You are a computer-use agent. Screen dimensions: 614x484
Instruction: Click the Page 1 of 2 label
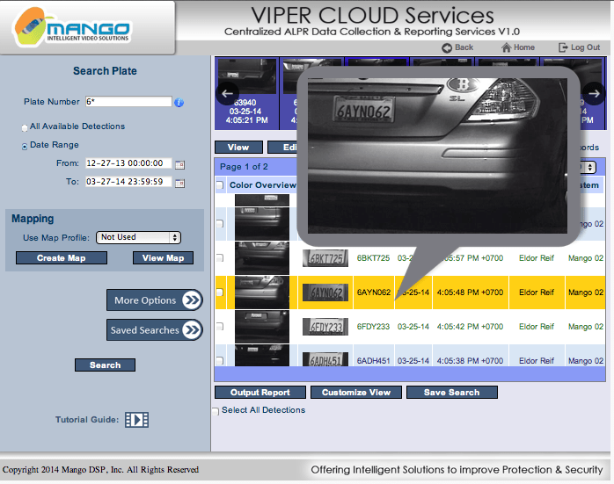click(x=244, y=167)
